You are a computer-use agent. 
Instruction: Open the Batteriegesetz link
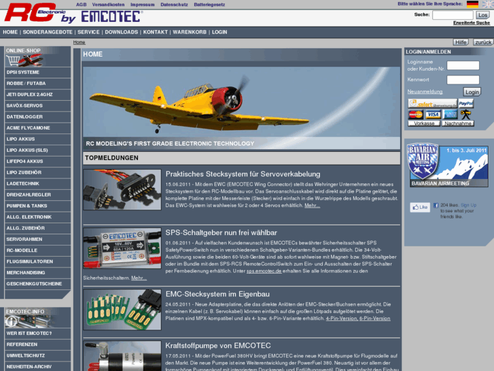pyautogui.click(x=209, y=4)
